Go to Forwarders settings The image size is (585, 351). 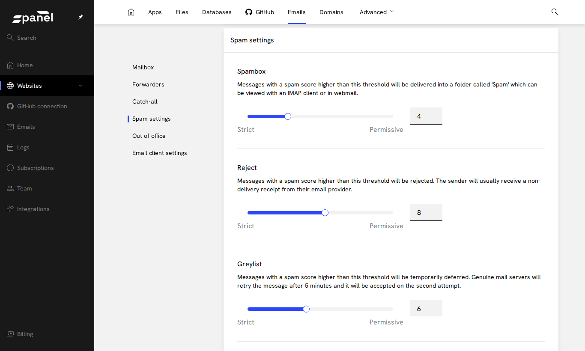click(148, 84)
